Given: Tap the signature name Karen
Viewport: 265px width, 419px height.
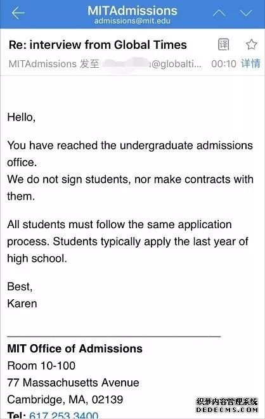Looking at the screenshot, I should coord(22,304).
